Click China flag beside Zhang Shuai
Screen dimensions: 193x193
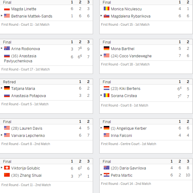7,175
